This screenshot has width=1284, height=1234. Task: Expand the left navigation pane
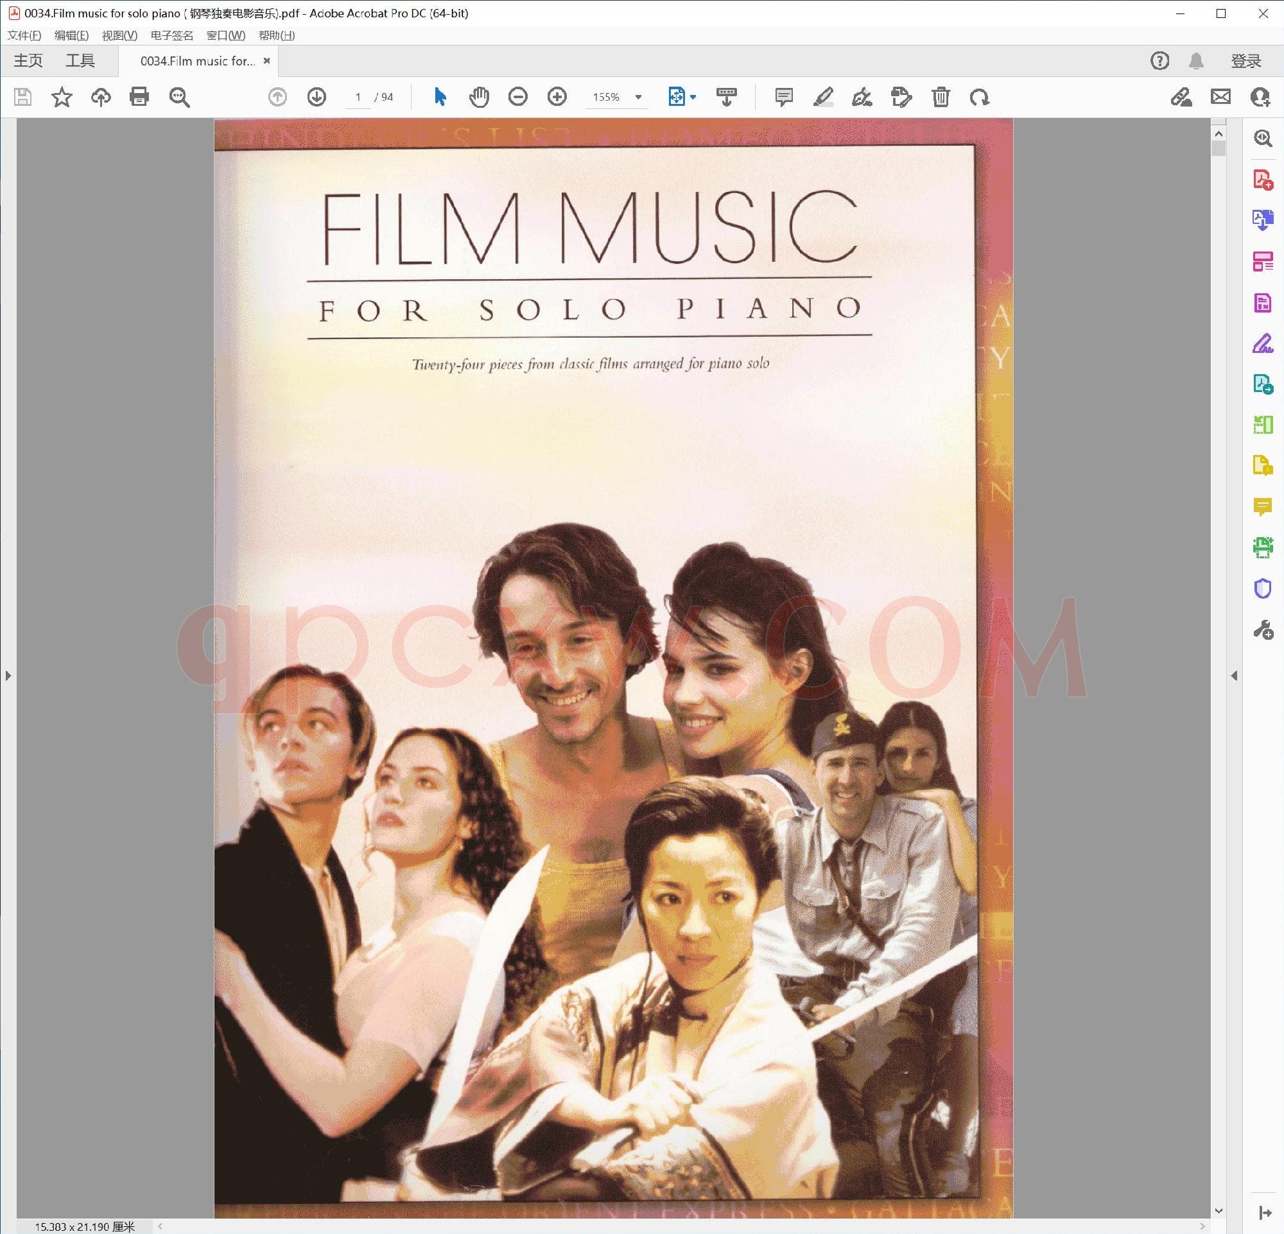(x=8, y=675)
